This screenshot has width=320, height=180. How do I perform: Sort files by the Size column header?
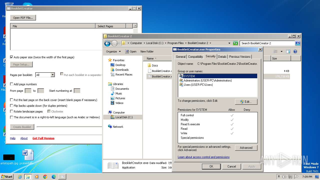tap(280, 58)
